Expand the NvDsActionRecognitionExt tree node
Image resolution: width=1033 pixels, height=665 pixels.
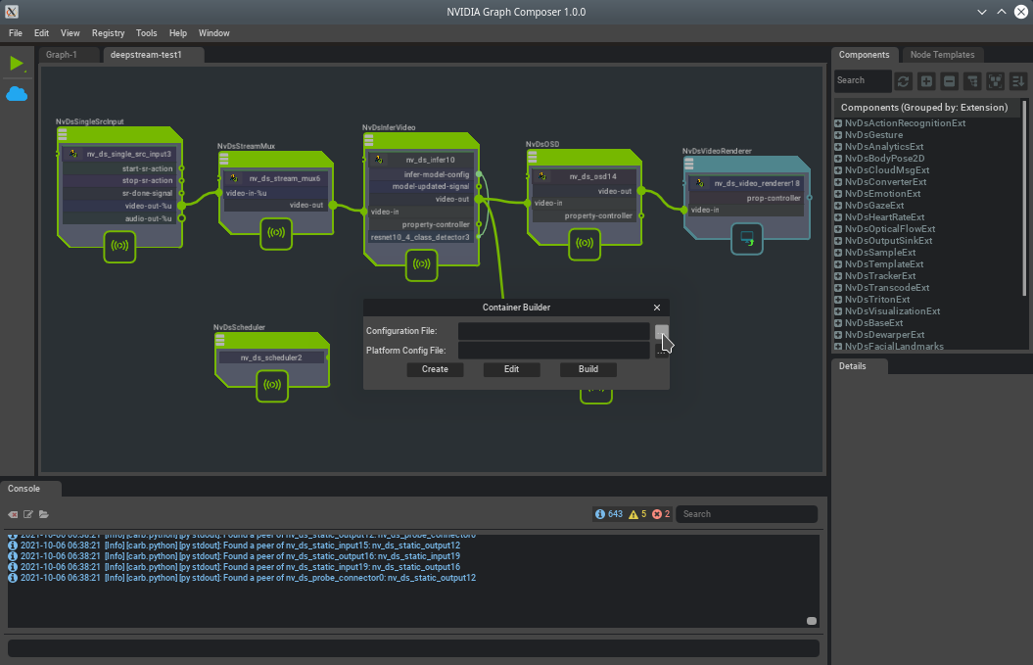tap(838, 123)
